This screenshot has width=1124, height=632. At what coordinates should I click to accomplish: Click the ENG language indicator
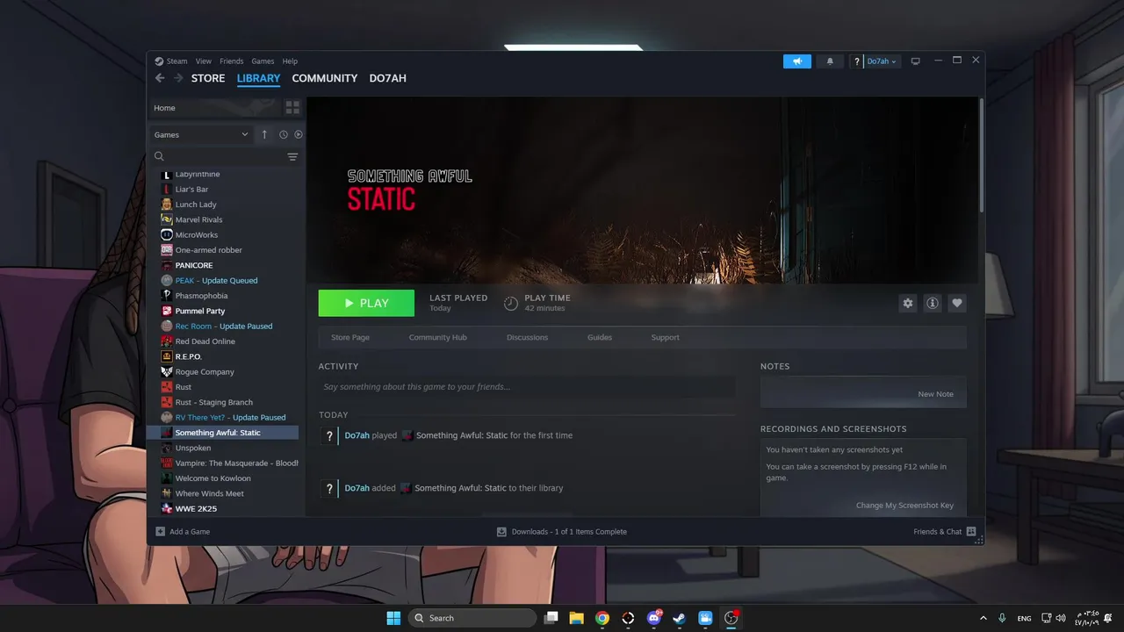coord(1024,618)
